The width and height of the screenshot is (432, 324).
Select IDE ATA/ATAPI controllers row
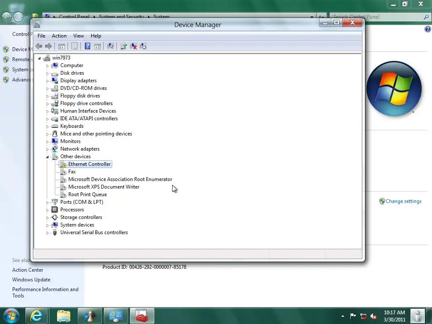[x=89, y=119]
